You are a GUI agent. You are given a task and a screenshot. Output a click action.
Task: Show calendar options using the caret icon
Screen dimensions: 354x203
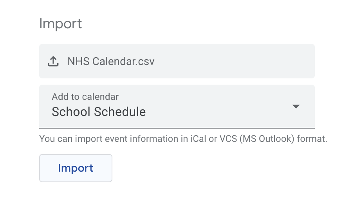click(296, 107)
